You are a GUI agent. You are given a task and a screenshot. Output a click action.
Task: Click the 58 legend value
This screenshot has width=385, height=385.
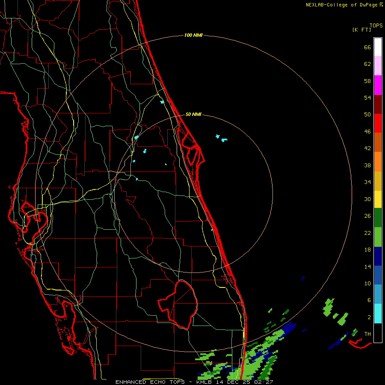pyautogui.click(x=367, y=81)
